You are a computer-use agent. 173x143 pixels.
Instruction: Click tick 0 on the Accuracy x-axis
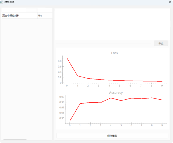70,125
